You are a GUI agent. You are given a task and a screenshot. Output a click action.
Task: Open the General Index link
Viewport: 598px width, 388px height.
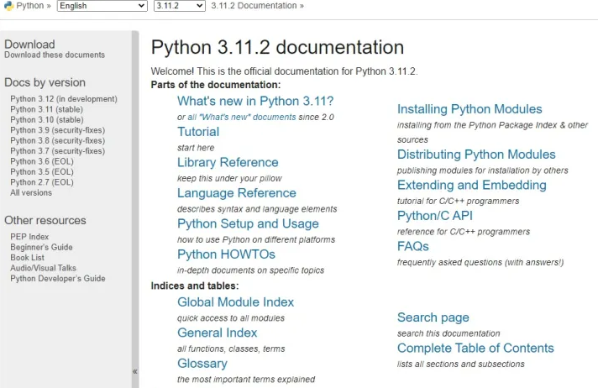point(218,333)
